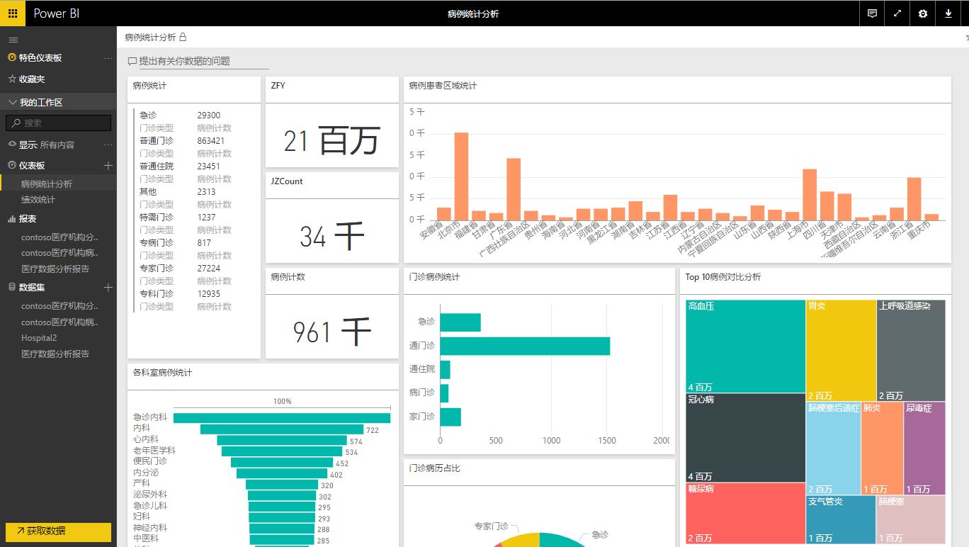Select the 急诊内科 funnel bar

coord(282,418)
